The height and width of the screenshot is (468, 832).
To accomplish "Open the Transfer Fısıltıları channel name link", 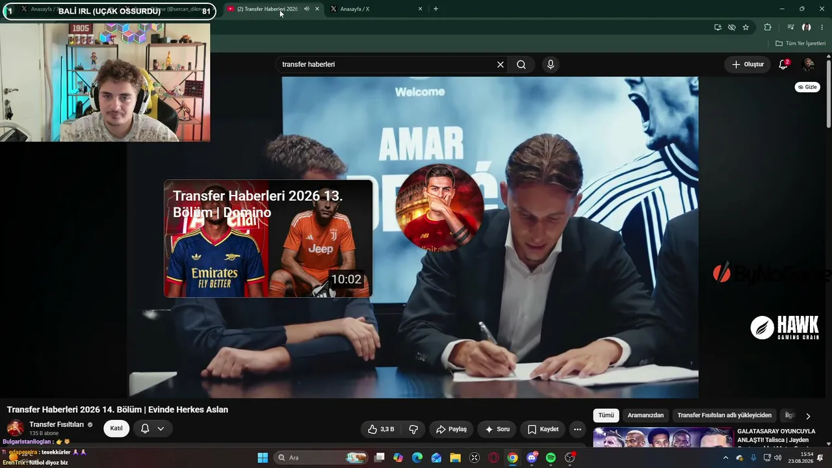I will point(57,424).
